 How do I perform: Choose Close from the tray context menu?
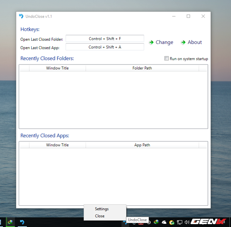[x=100, y=216]
